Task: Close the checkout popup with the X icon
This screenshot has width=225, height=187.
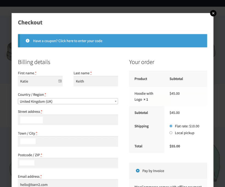Action: point(213,13)
